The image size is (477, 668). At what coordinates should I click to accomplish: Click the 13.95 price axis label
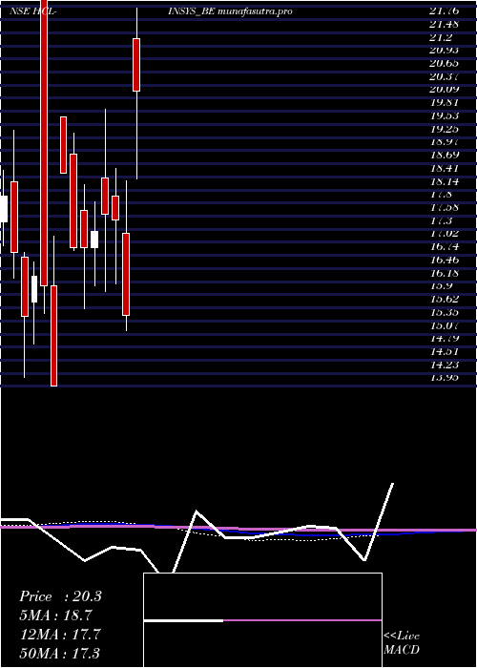(x=445, y=378)
